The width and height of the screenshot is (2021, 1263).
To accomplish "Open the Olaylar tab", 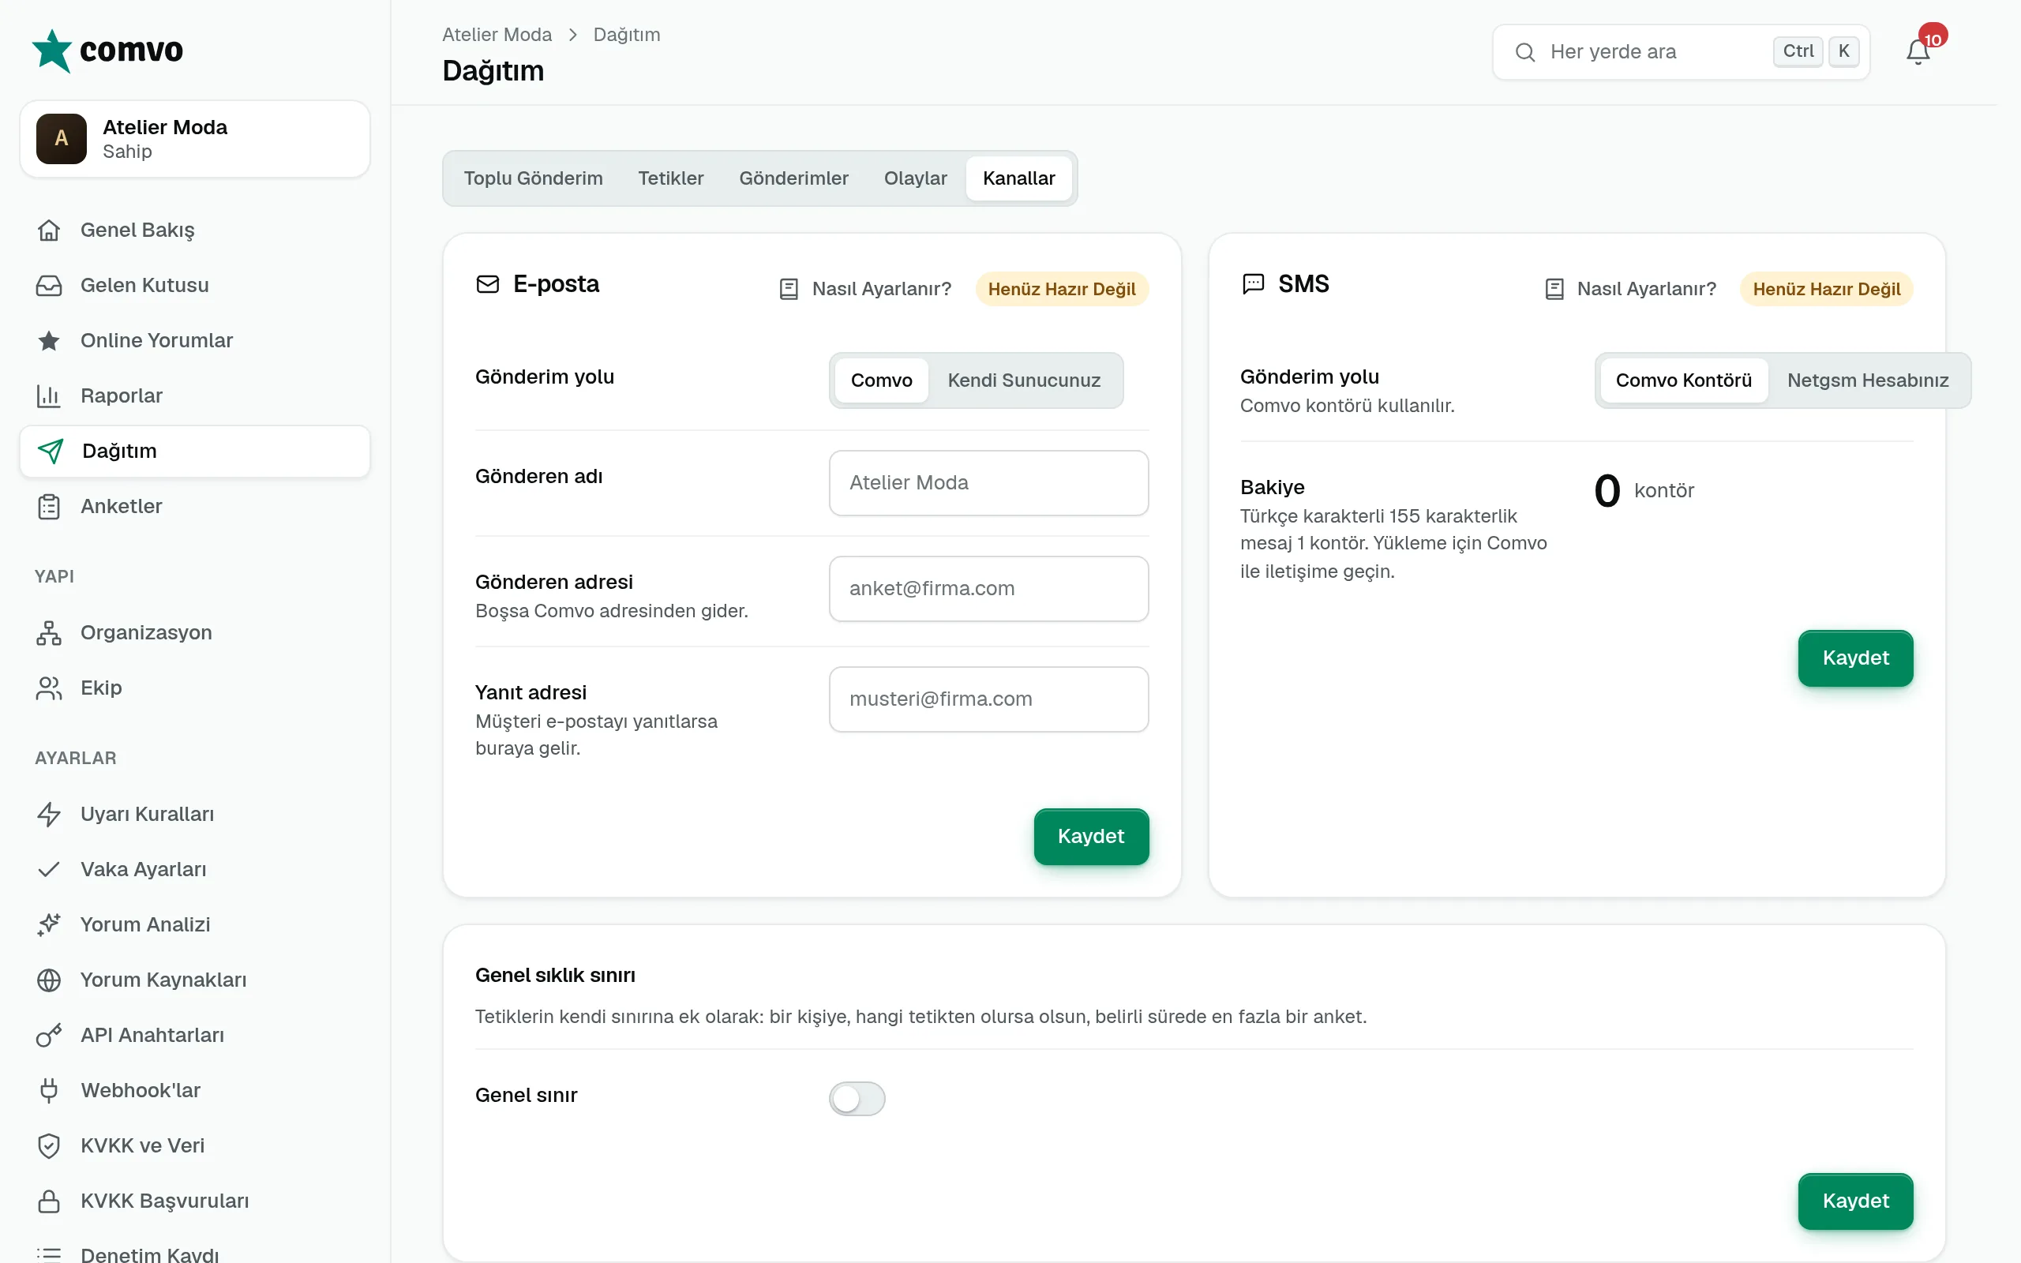I will (915, 178).
